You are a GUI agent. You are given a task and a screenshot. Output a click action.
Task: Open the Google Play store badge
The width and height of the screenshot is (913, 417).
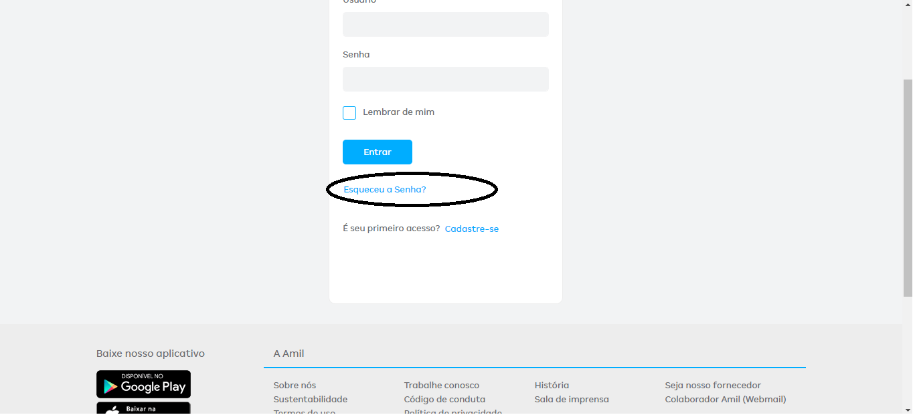(x=143, y=384)
